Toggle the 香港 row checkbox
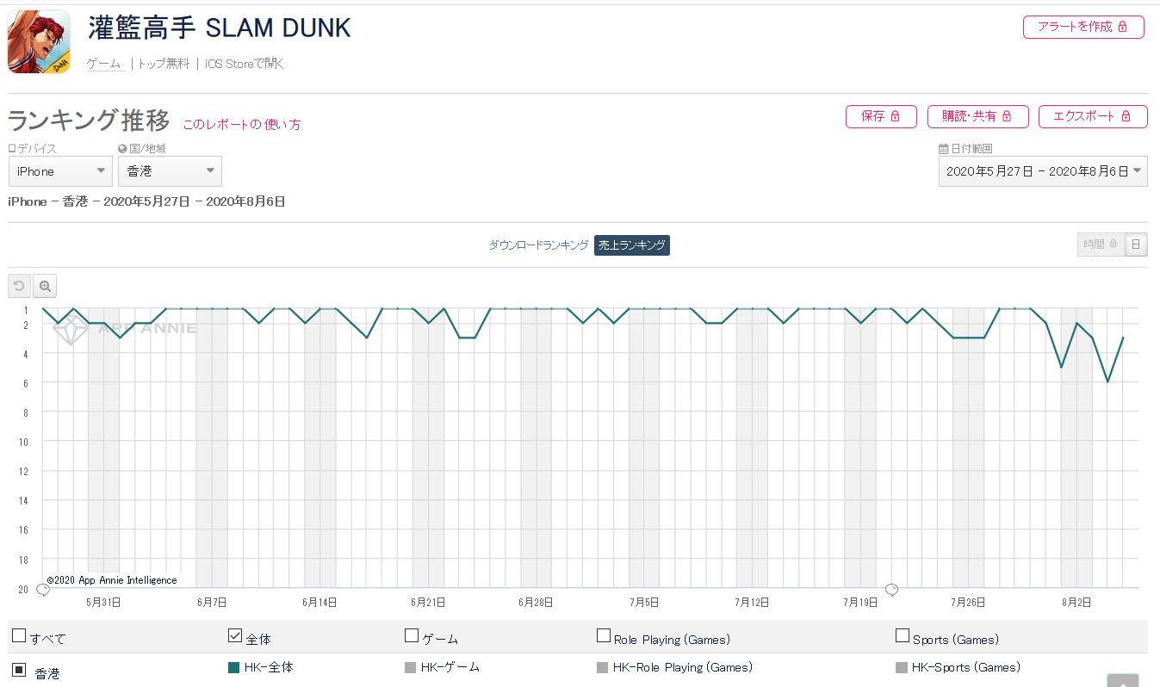 19,670
